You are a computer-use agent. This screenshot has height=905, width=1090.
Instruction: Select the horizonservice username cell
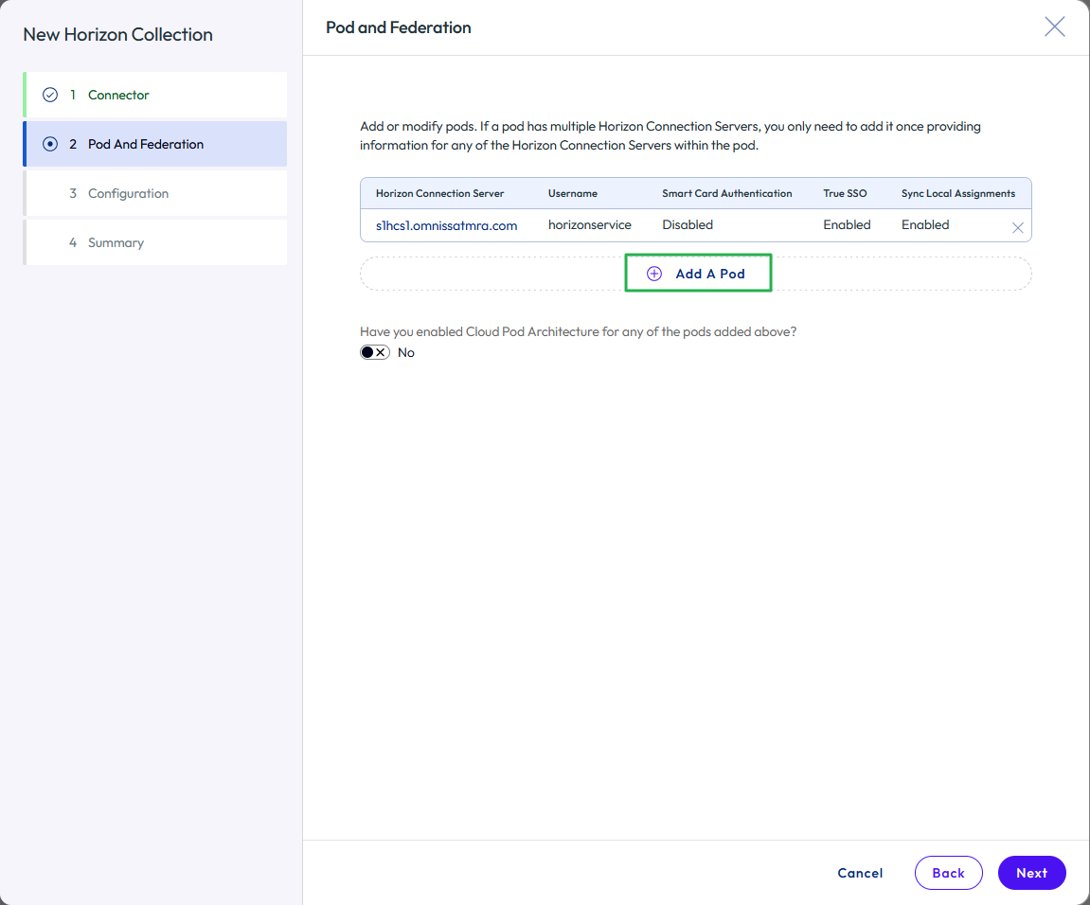(x=589, y=225)
